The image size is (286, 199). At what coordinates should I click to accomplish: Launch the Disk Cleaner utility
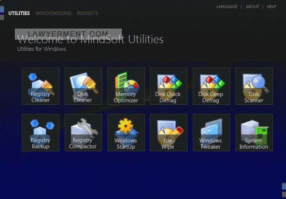[x=83, y=86]
